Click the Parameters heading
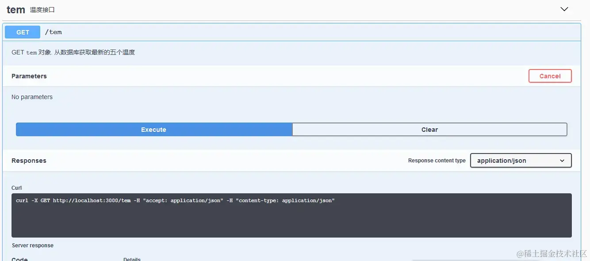The height and width of the screenshot is (261, 590). pyautogui.click(x=29, y=76)
